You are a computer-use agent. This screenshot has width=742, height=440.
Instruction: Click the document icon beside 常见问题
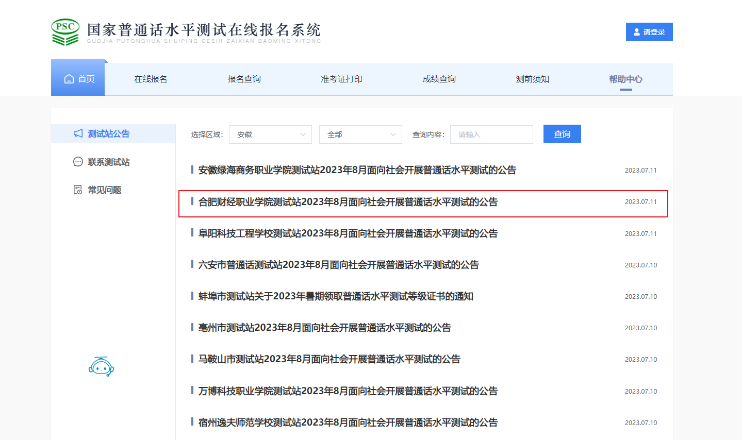[78, 190]
